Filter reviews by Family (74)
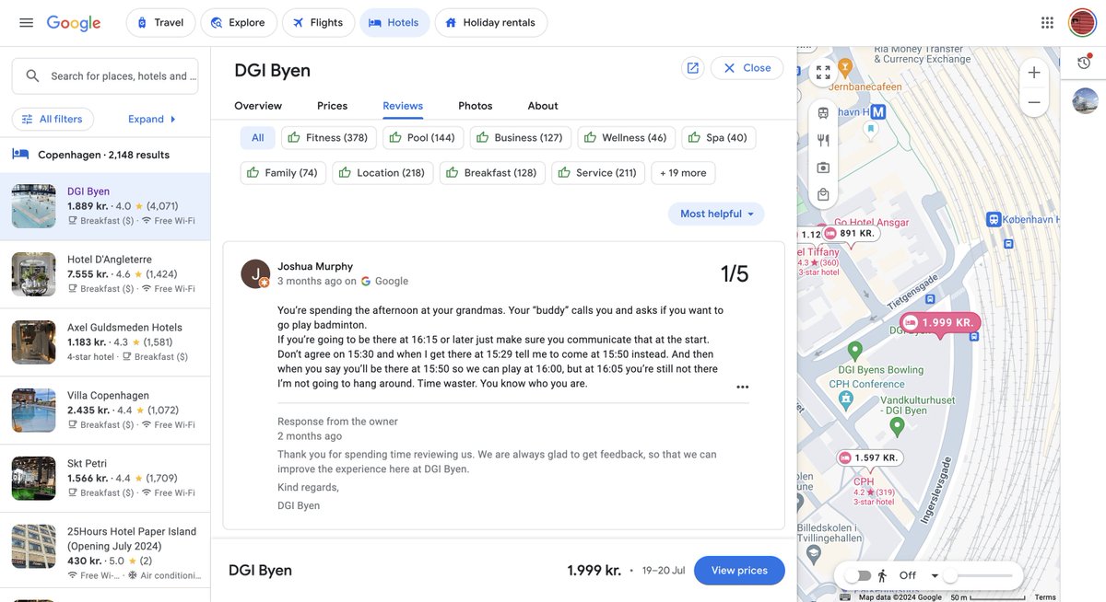 [283, 173]
